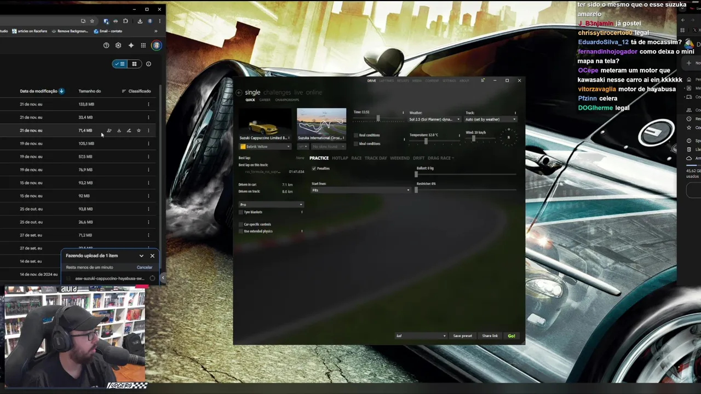The width and height of the screenshot is (701, 394).
Task: Share the 71,4 MB file in Drive
Action: point(109,130)
